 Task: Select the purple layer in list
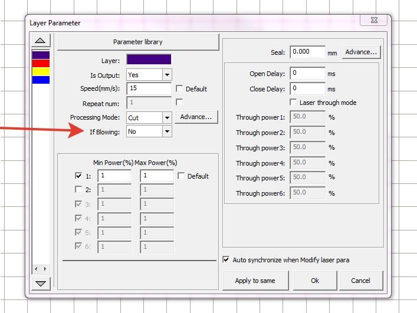(41, 55)
